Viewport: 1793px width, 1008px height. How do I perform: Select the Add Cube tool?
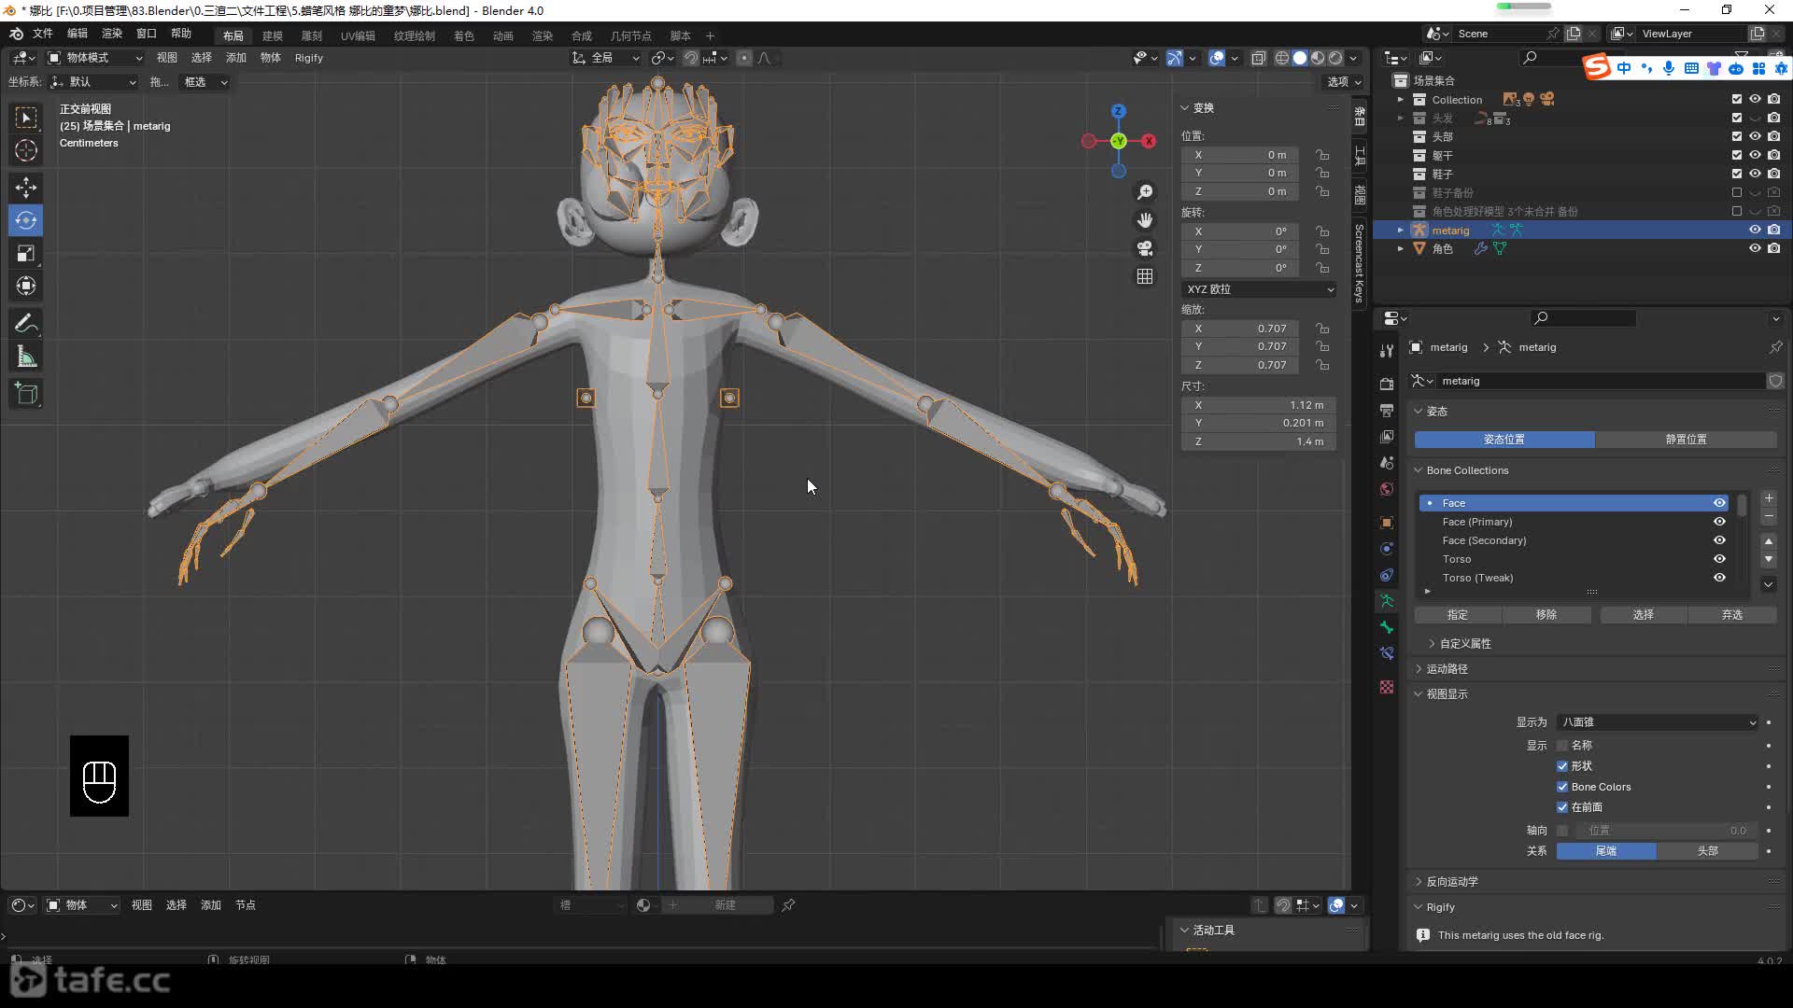pyautogui.click(x=26, y=394)
